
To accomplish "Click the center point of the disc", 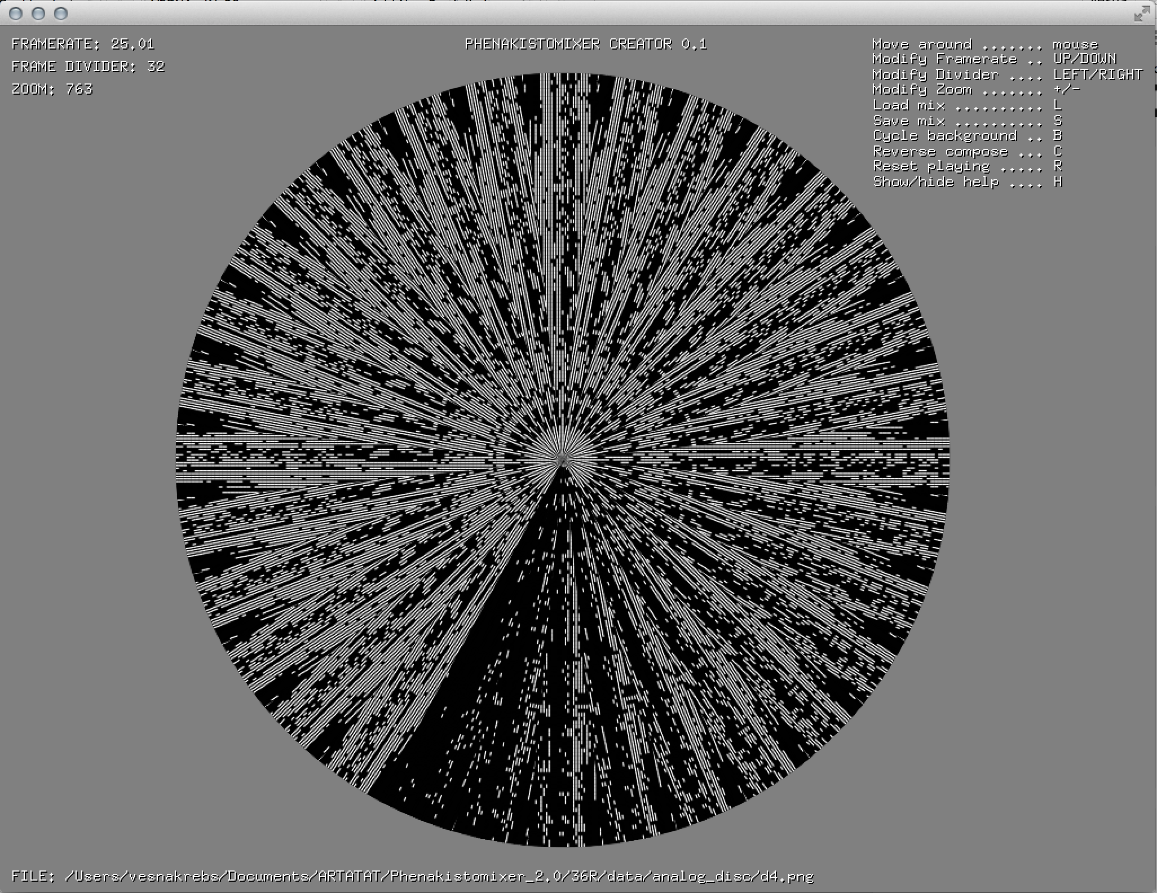I will (x=562, y=460).
